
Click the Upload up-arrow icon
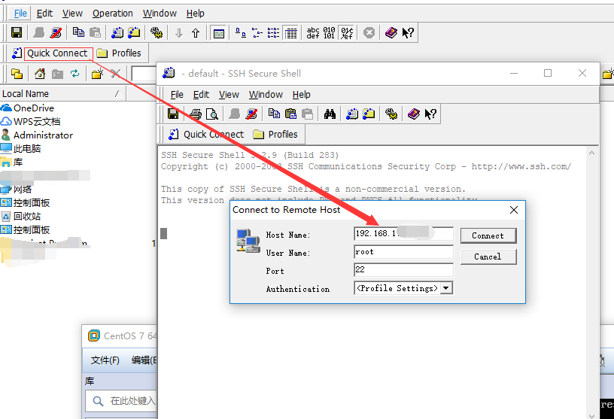[196, 33]
